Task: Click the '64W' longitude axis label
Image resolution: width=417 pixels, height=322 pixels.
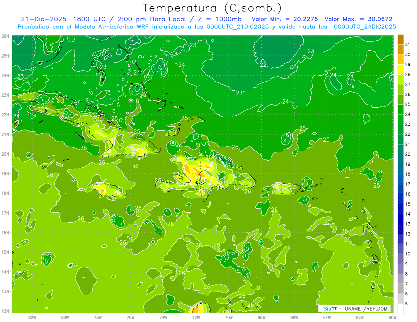Action: (x=327, y=317)
